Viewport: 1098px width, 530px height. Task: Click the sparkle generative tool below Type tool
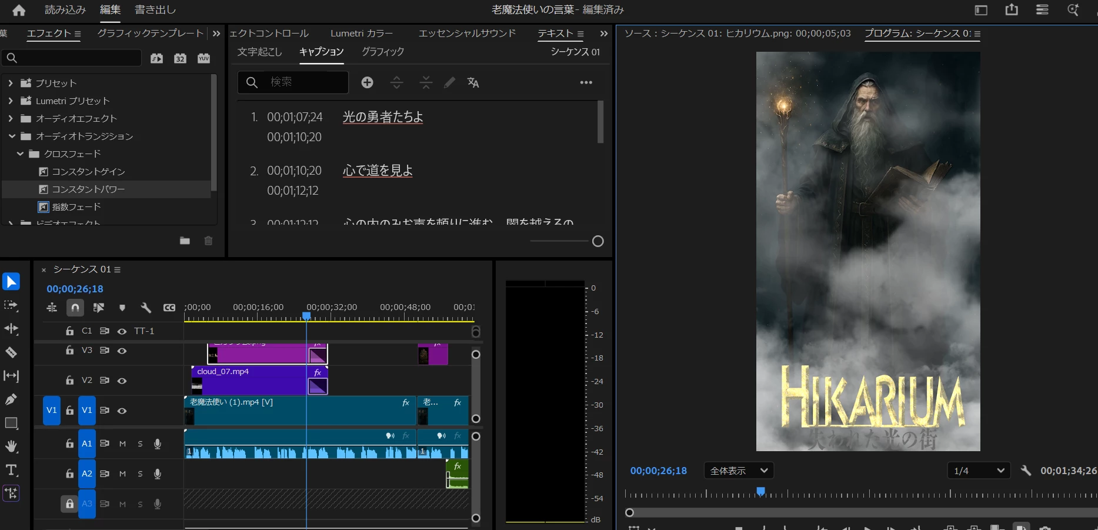11,493
